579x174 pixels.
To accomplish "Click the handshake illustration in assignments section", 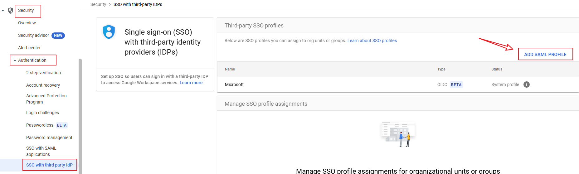I will click(398, 134).
